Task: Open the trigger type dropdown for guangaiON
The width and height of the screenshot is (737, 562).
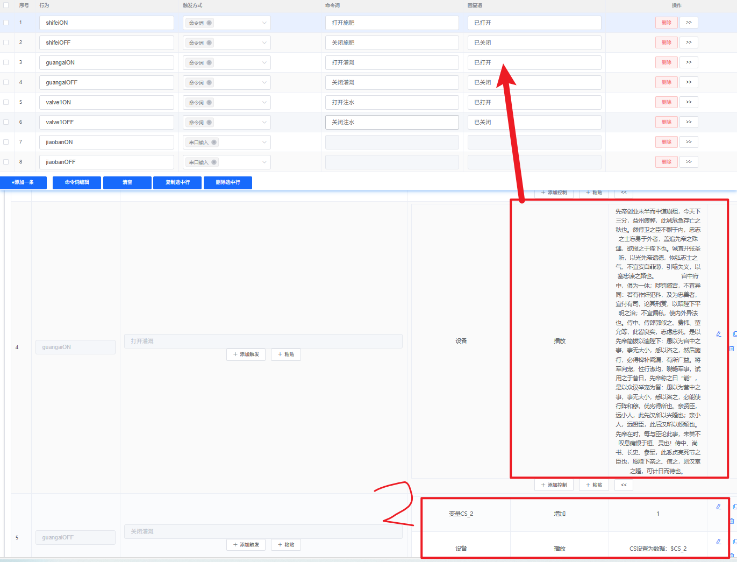Action: (264, 63)
